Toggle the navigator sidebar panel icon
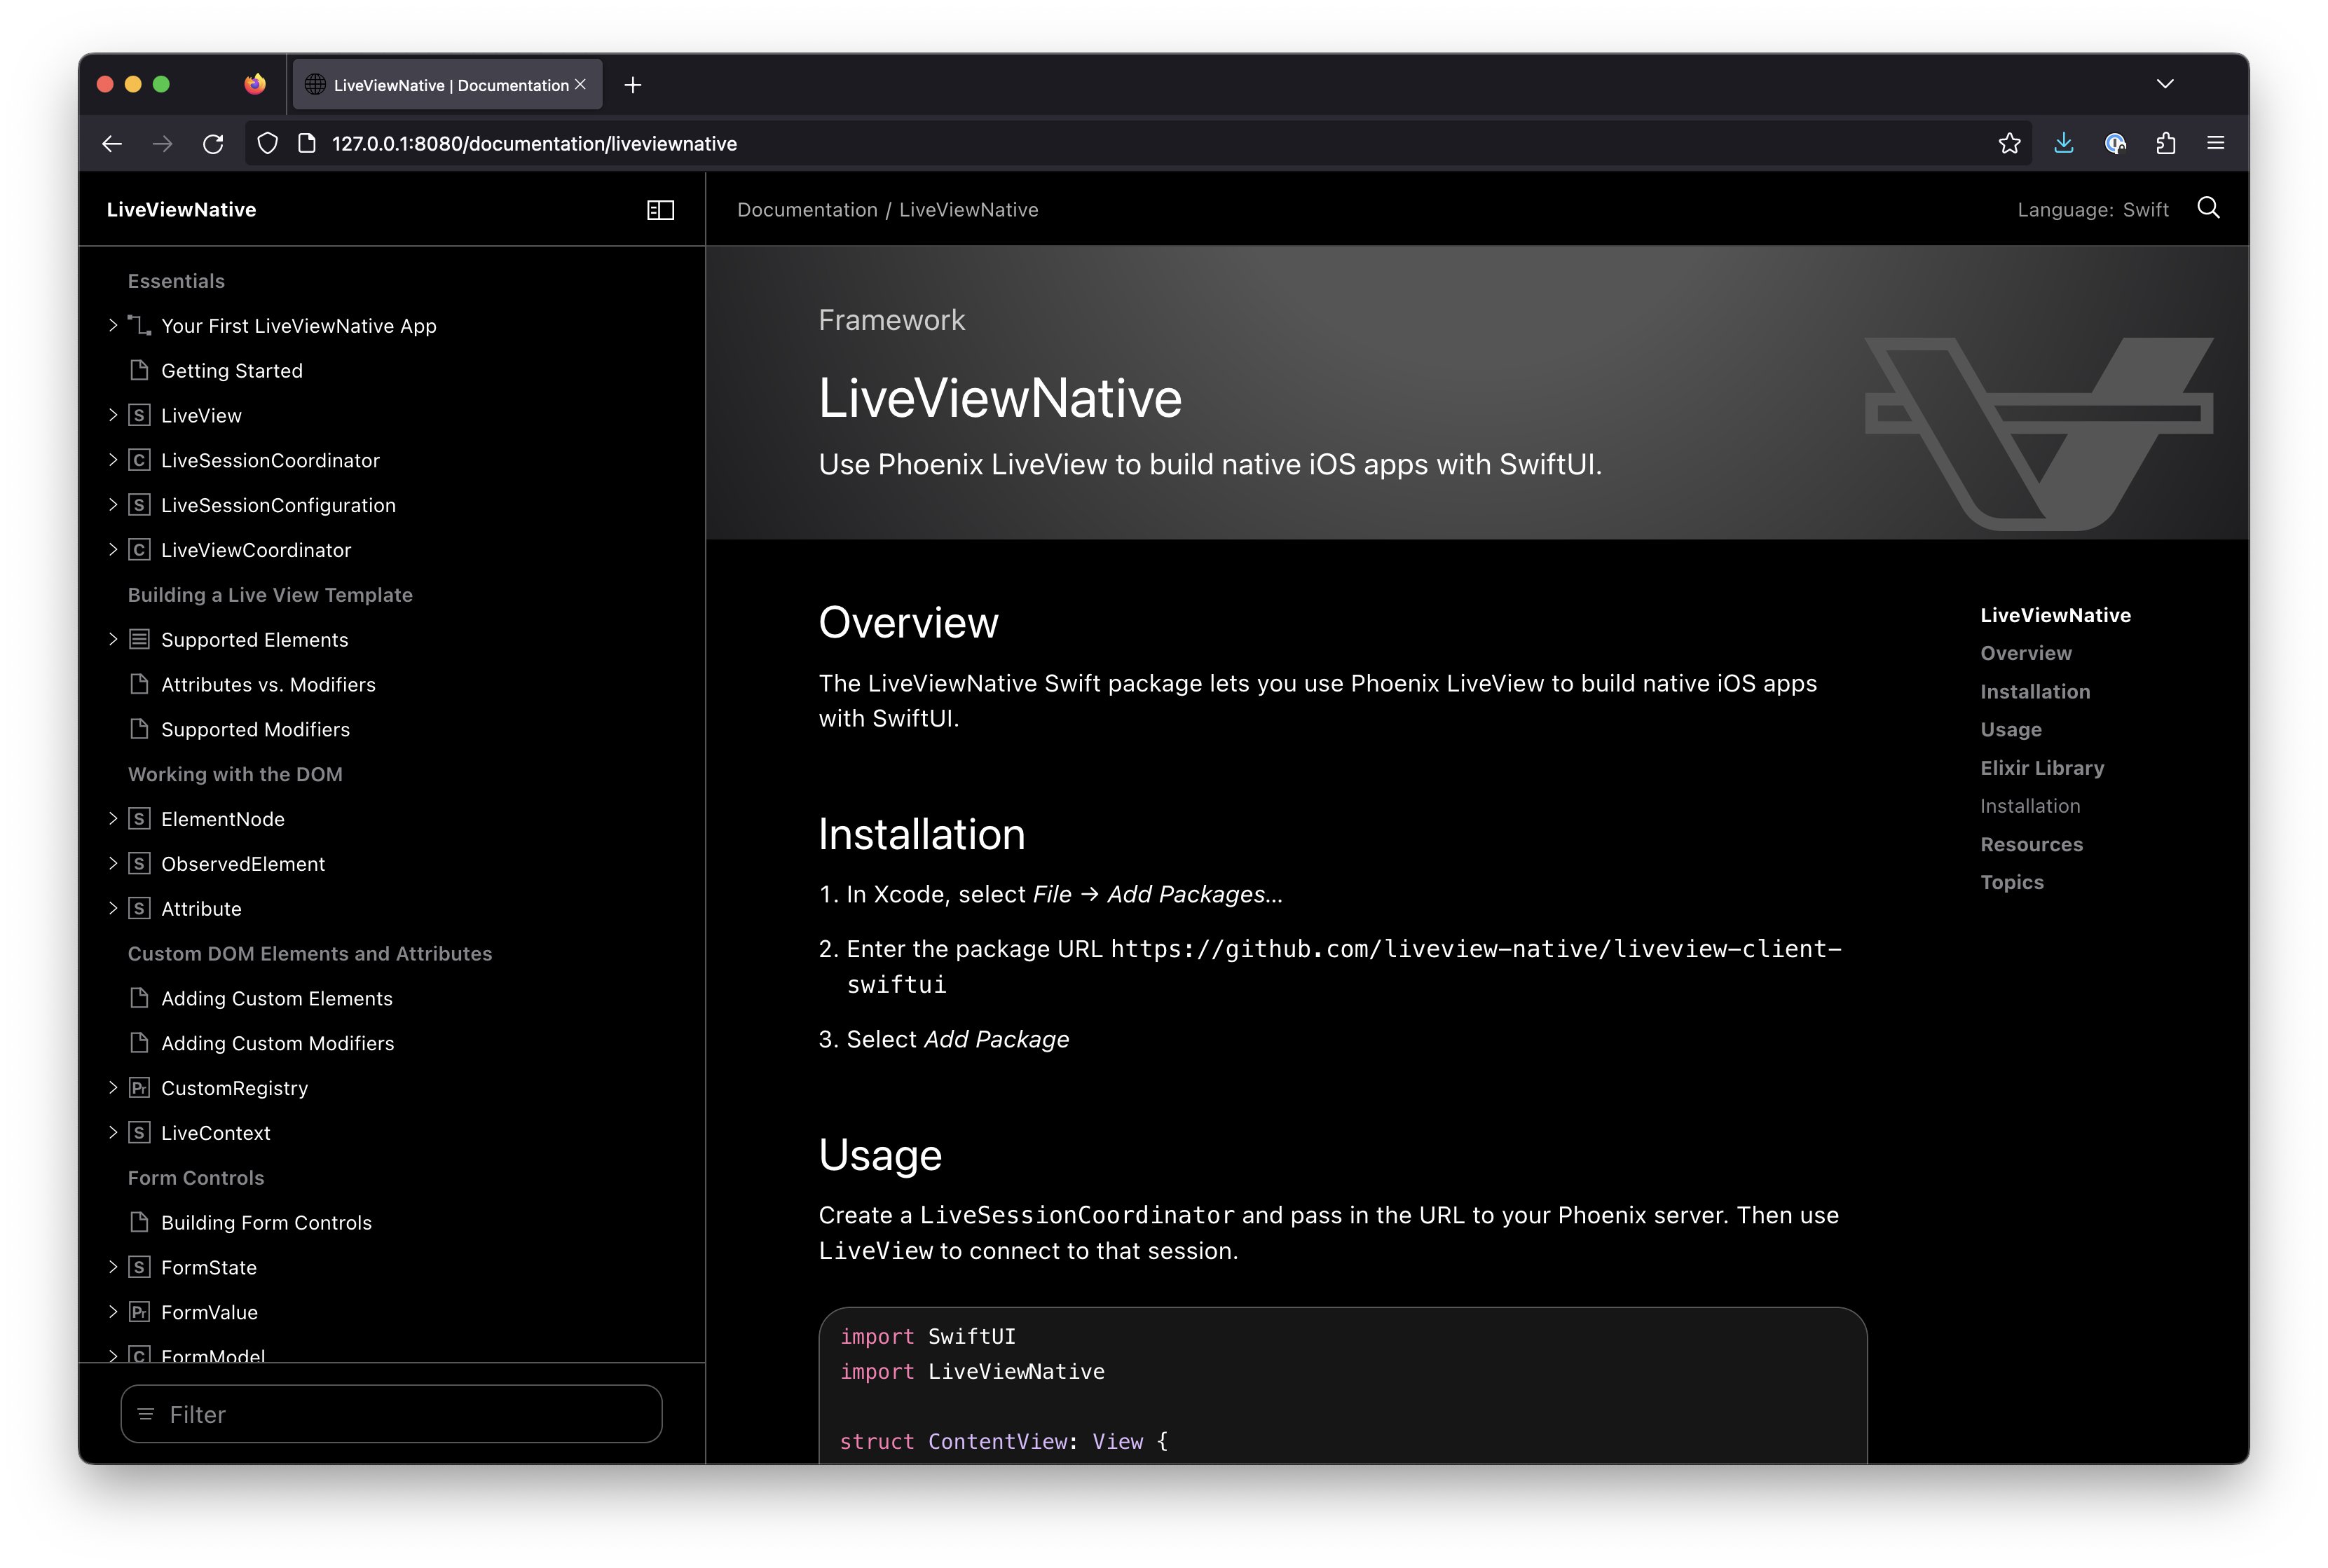 pos(660,210)
